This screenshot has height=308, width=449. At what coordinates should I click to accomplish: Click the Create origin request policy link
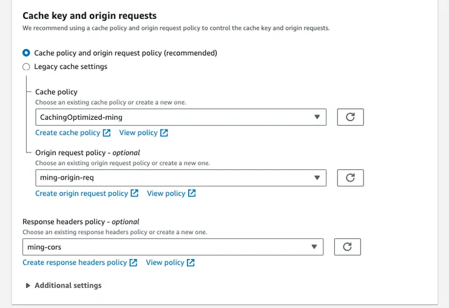(81, 193)
